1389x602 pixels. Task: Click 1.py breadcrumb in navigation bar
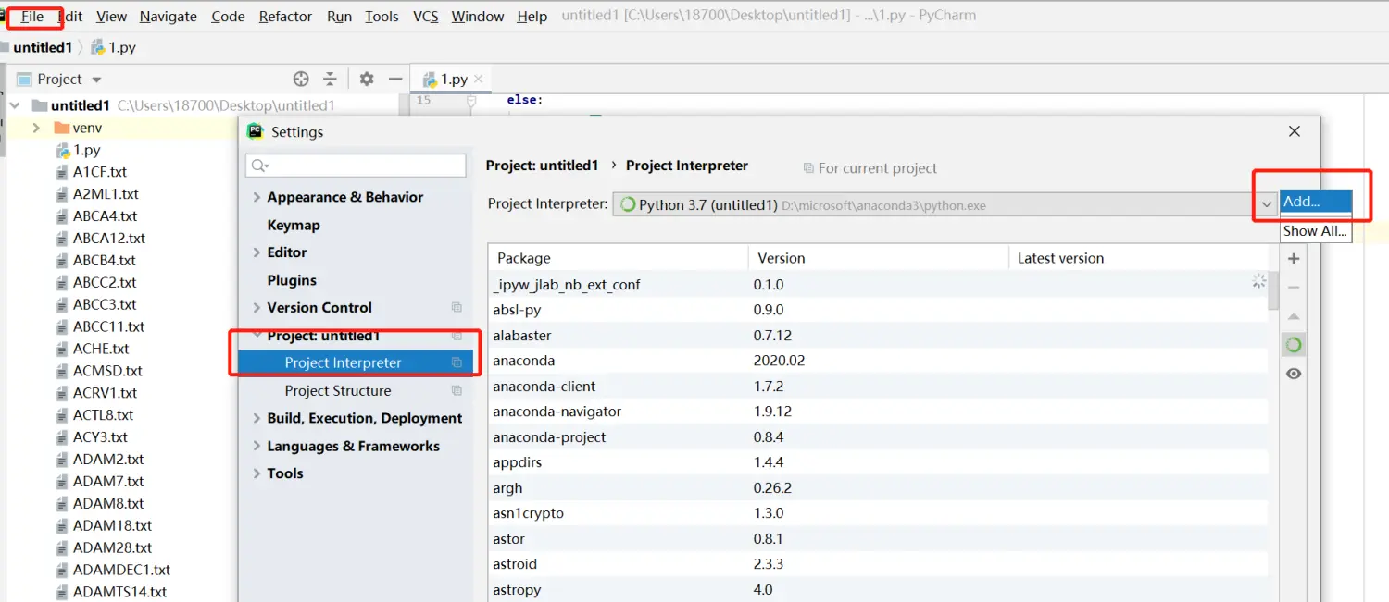coord(113,47)
